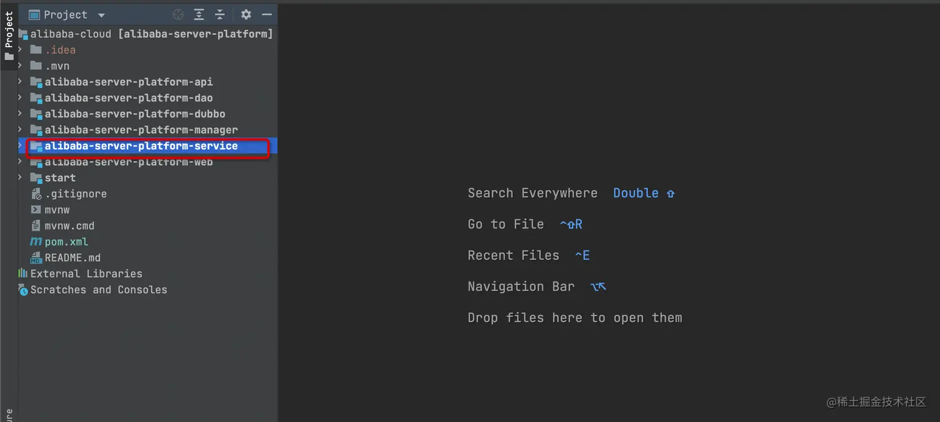The height and width of the screenshot is (422, 940).
Task: Click the mvnw shell script icon
Action: point(36,210)
